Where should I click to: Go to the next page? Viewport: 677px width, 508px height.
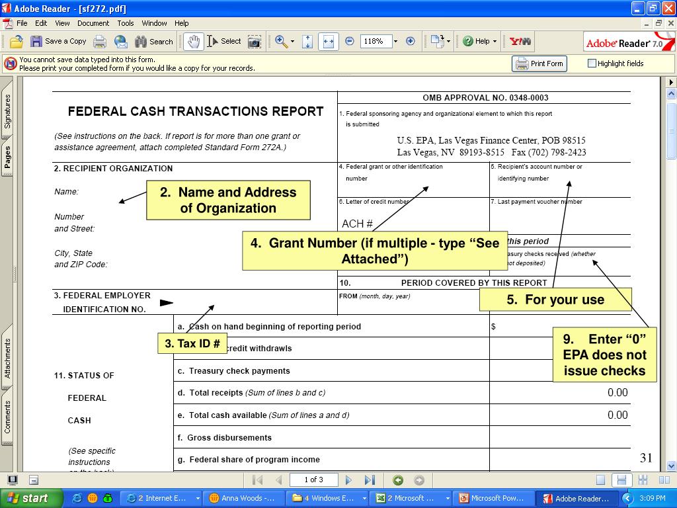(348, 480)
